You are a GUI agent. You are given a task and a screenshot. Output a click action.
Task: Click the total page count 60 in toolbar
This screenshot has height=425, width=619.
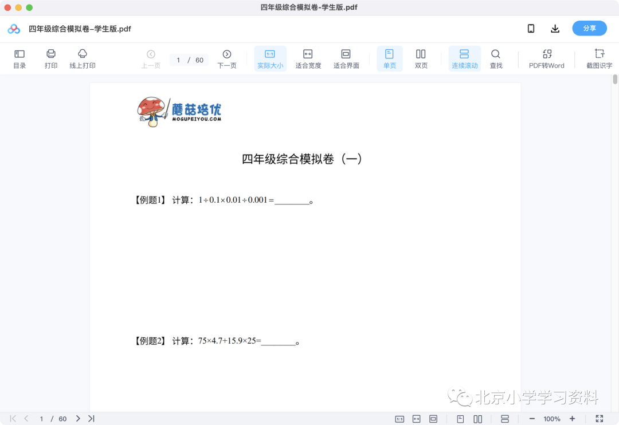(199, 60)
